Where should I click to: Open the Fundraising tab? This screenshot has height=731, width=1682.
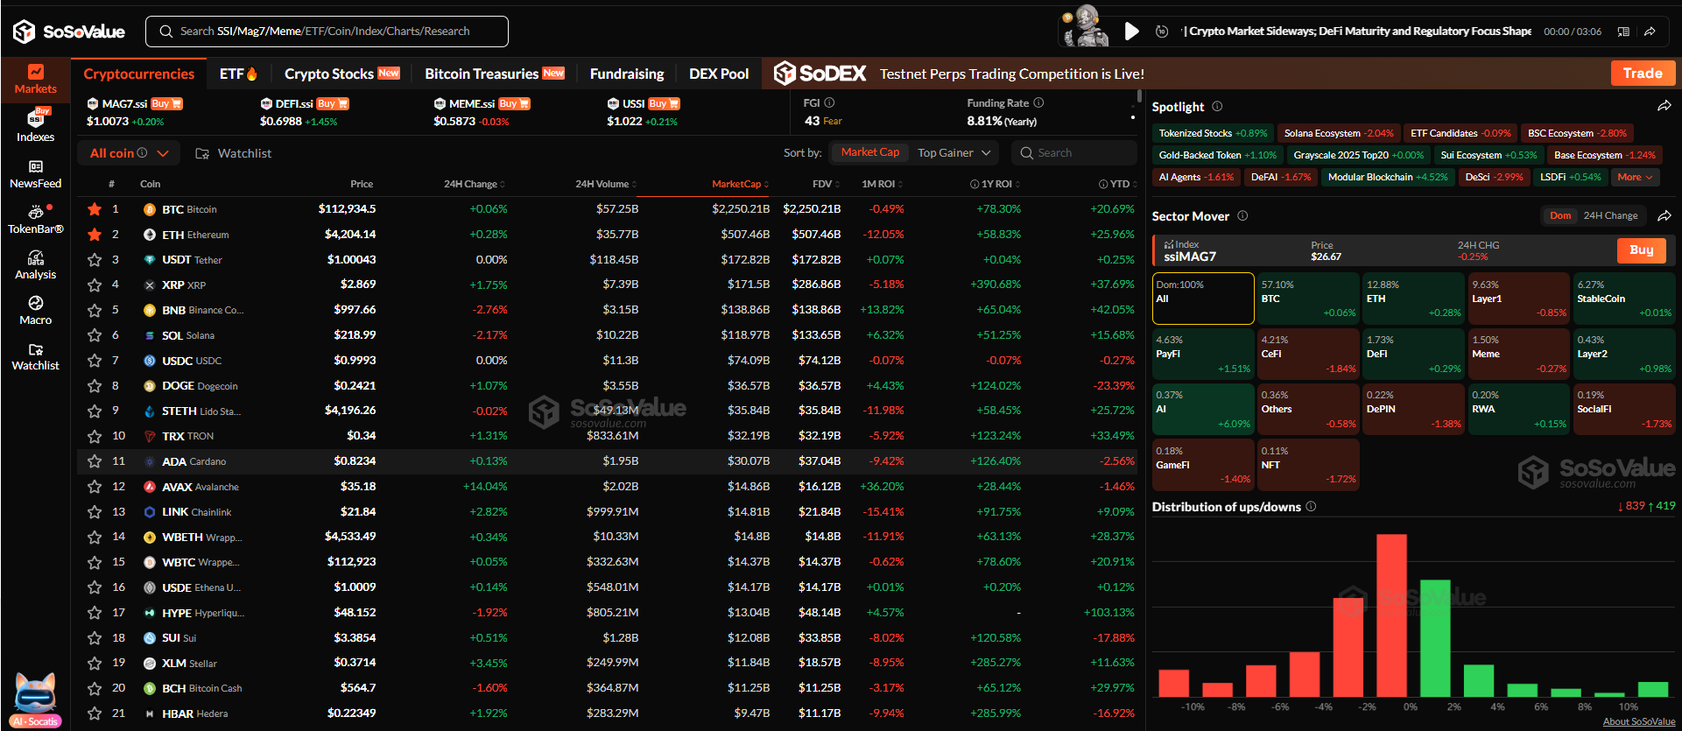tap(626, 74)
